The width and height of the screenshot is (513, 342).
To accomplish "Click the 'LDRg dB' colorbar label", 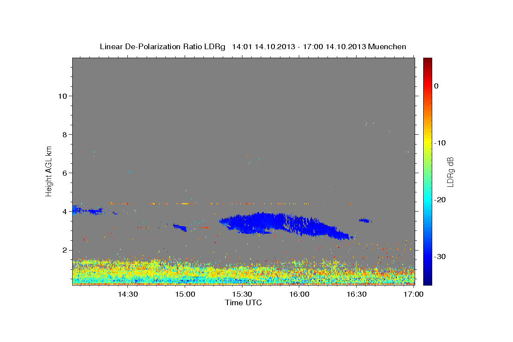I will point(450,172).
